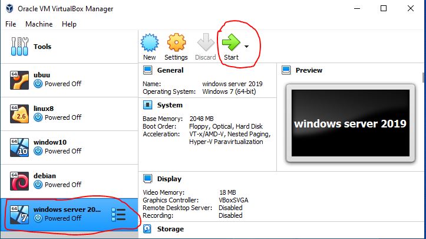
Task: Close the VirtualBox Manager window
Action: pyautogui.click(x=411, y=8)
